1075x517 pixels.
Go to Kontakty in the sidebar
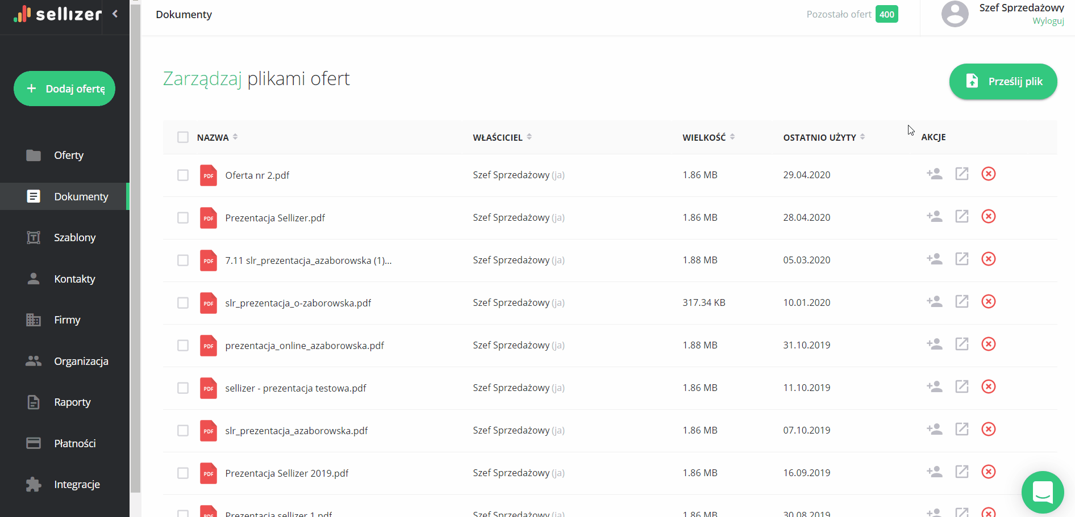tap(74, 279)
